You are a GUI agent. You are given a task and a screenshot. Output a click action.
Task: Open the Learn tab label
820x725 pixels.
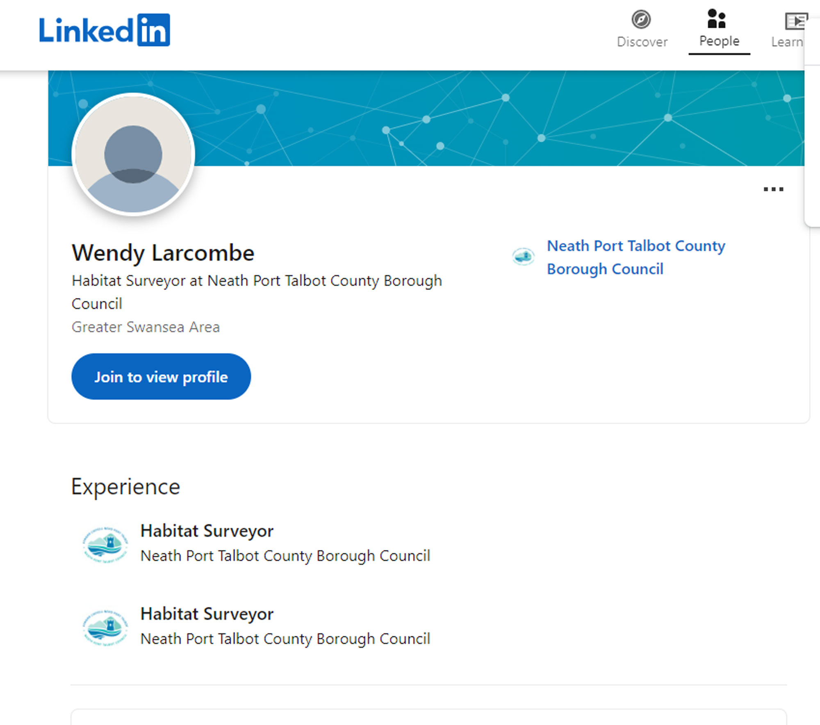787,42
